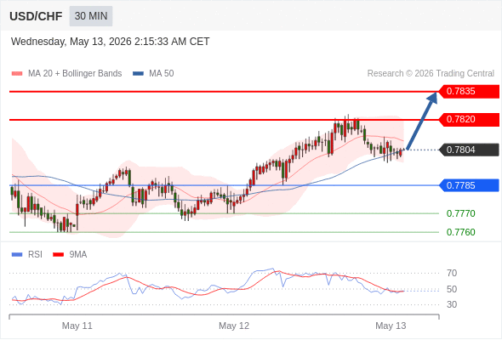Click the MA 20 + Bollinger Bands label
Viewport: 502px width, 340px height.
[x=75, y=74]
